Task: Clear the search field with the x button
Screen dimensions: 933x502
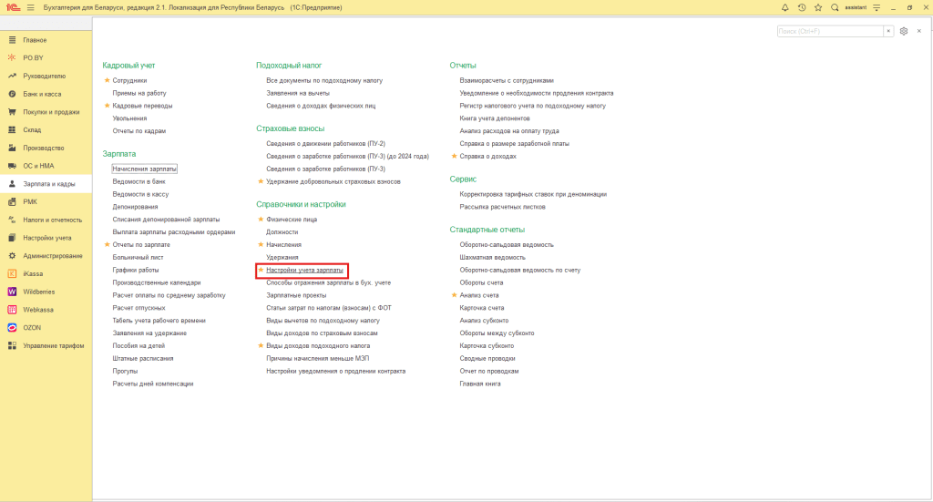Action: click(888, 31)
